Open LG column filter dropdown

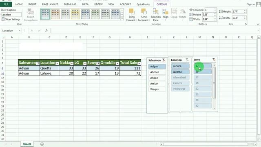click(x=85, y=63)
